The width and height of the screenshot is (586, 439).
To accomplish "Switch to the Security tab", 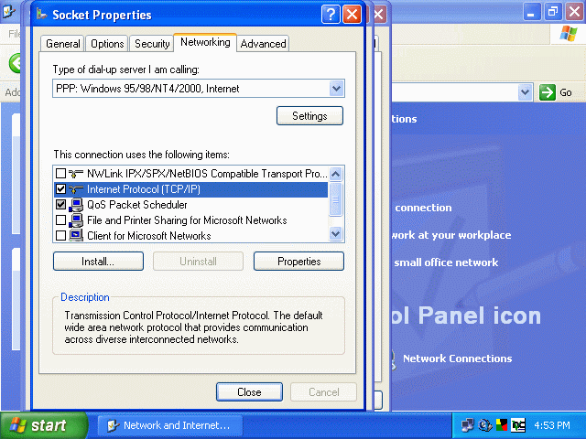I will [152, 44].
